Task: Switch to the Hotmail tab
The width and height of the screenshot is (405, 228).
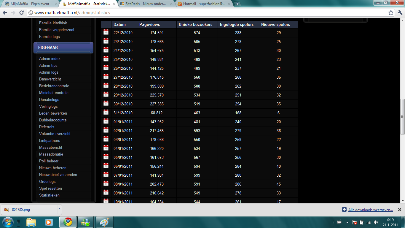Action: click(x=203, y=4)
